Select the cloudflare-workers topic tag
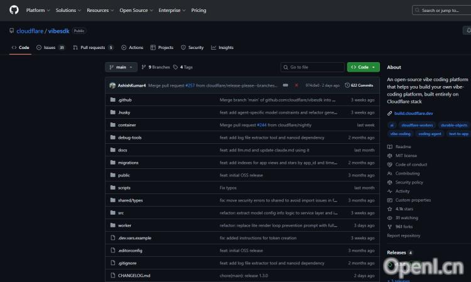The width and height of the screenshot is (471, 282). tap(417, 125)
